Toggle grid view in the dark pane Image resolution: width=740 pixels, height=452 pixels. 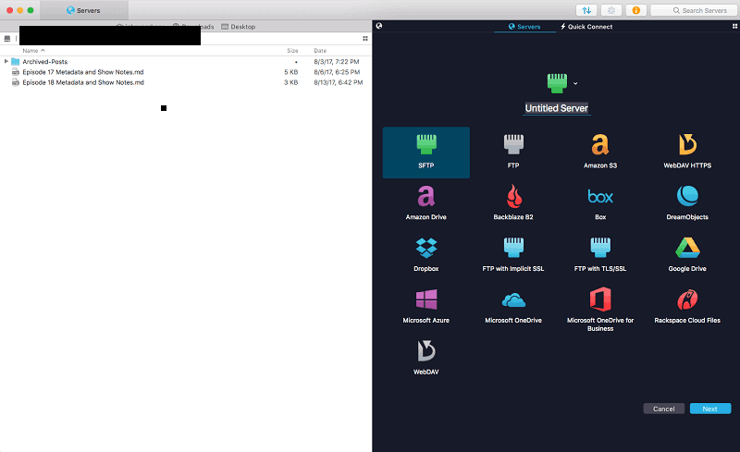coord(734,27)
